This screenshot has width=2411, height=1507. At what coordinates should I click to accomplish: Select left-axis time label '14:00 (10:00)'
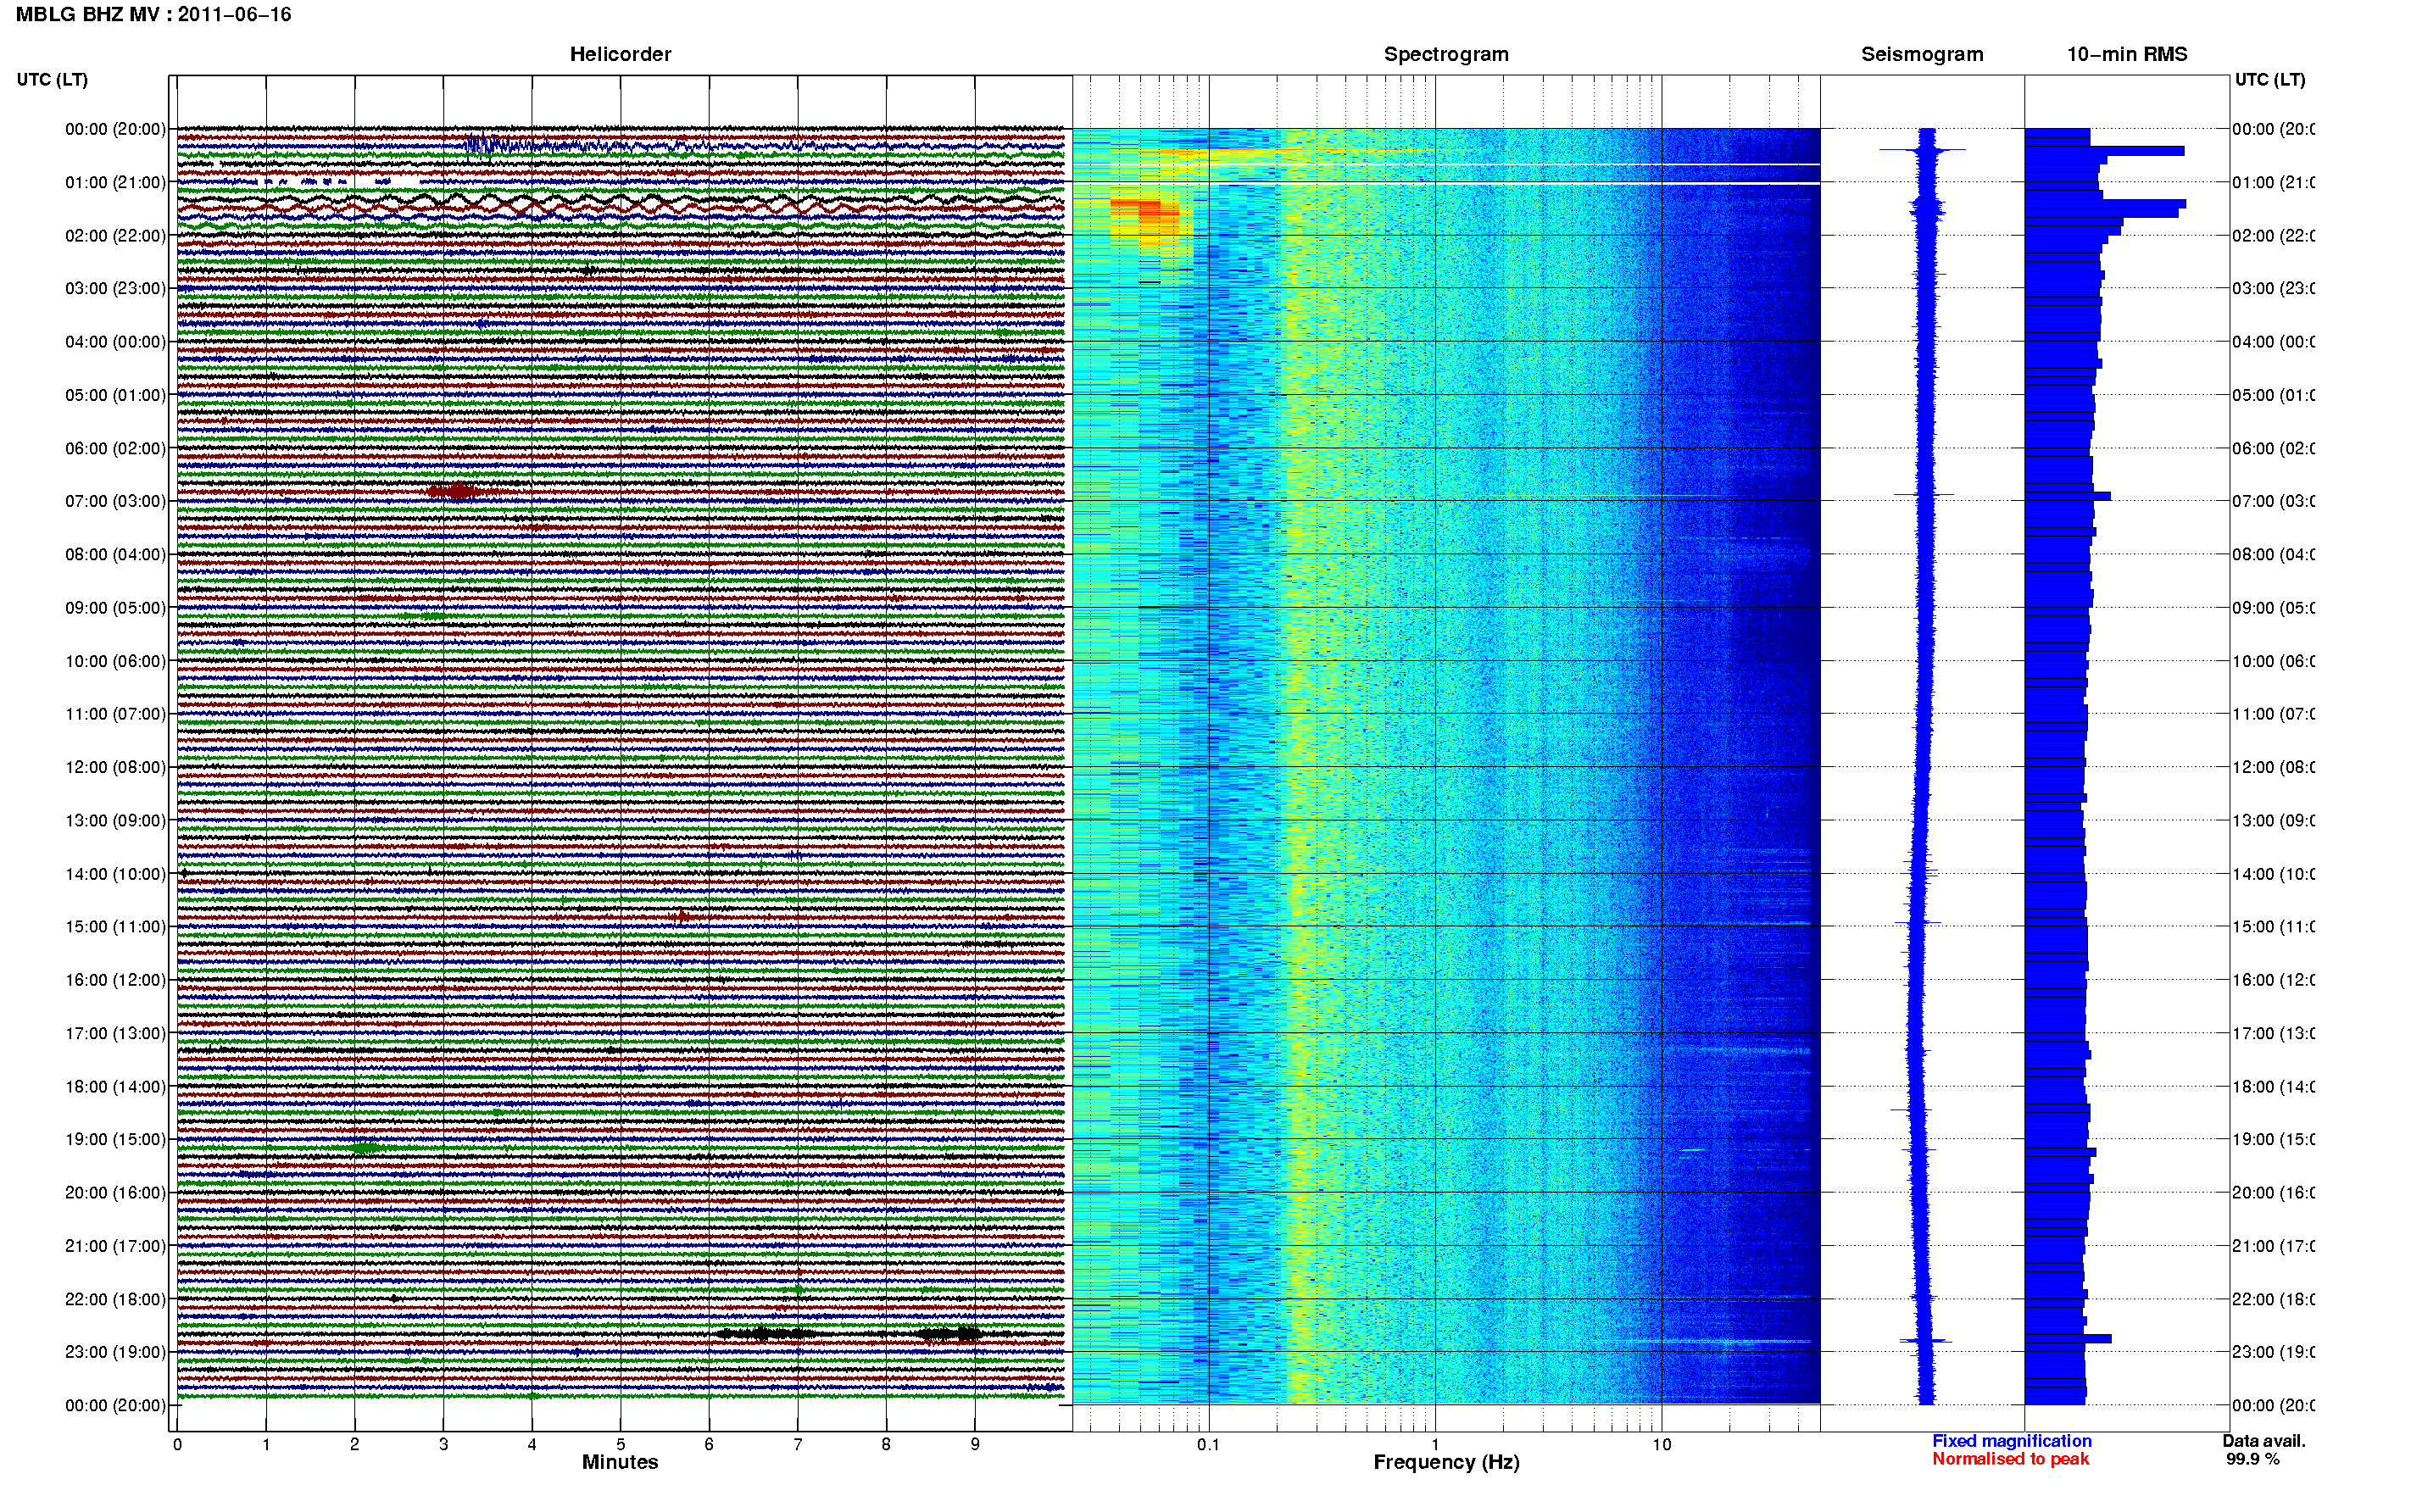tap(115, 874)
